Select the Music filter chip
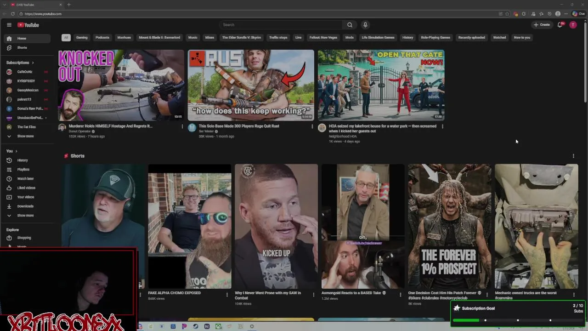Image resolution: width=588 pixels, height=331 pixels. pos(192,38)
